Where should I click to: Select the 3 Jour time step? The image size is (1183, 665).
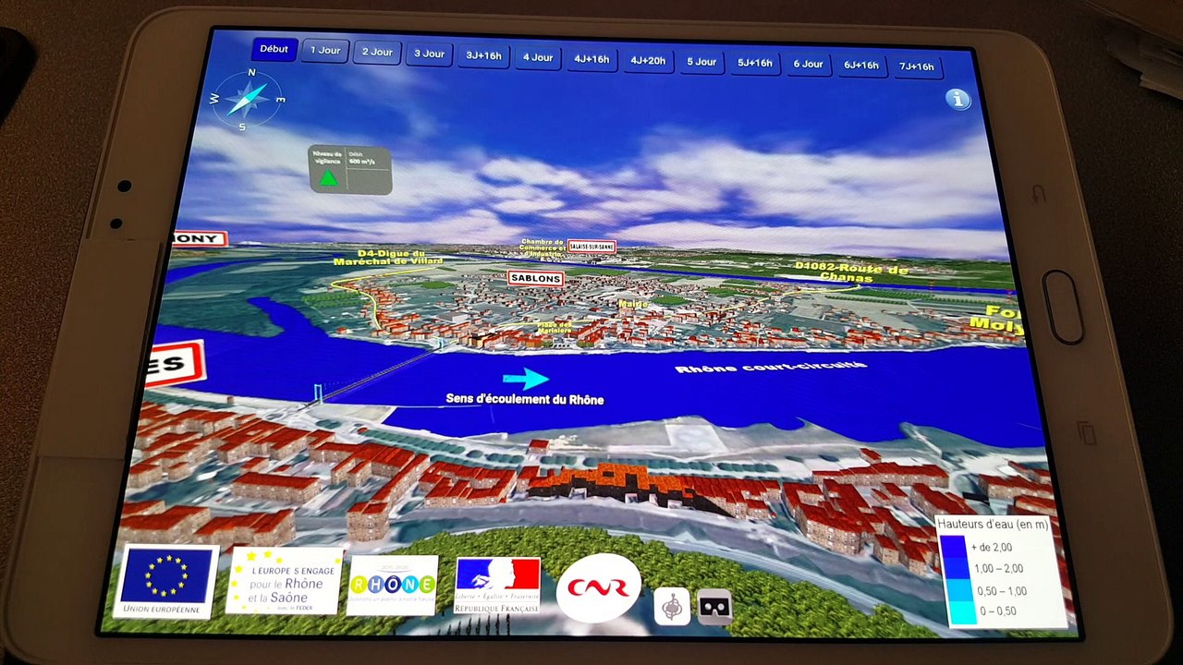click(429, 54)
